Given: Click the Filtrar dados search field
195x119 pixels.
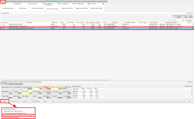Looking at the screenshot, I should coord(177,20).
